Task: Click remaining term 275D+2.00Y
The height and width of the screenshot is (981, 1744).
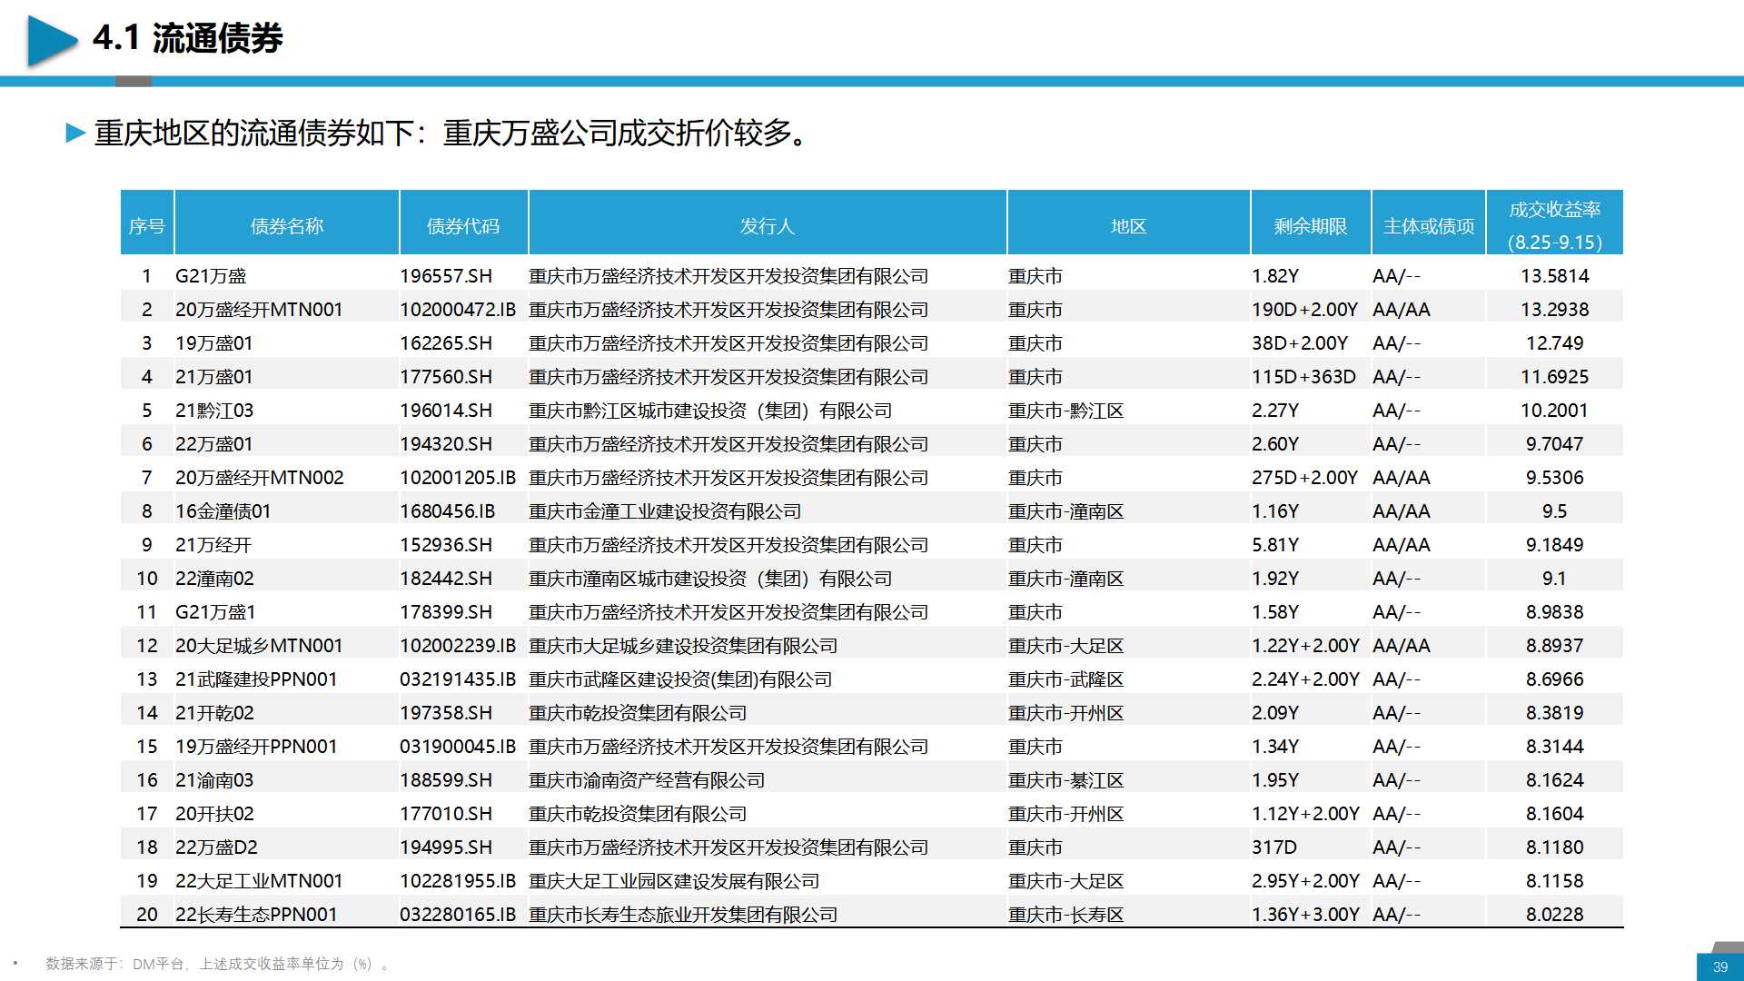Action: pos(1304,478)
